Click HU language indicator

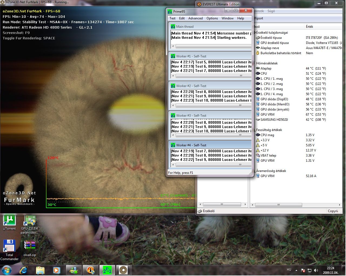point(289,270)
